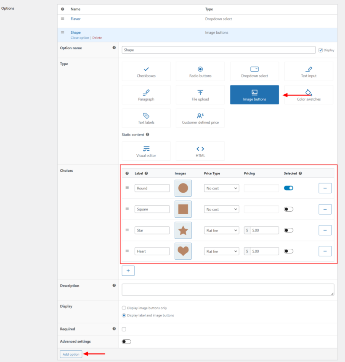Image resolution: width=345 pixels, height=362 pixels.
Task: Select Display image buttons only
Action: 124,308
